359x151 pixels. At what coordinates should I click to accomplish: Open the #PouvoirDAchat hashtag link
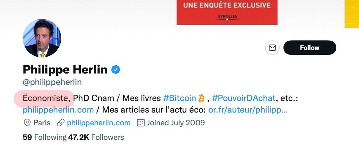click(244, 98)
